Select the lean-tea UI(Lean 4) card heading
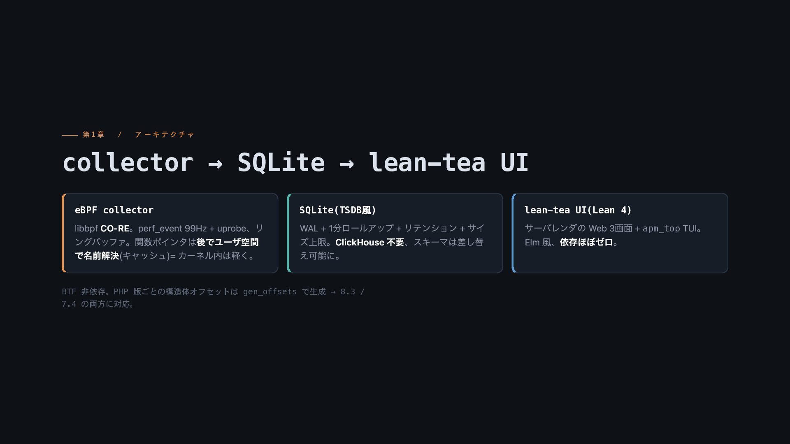790x444 pixels. pos(578,210)
